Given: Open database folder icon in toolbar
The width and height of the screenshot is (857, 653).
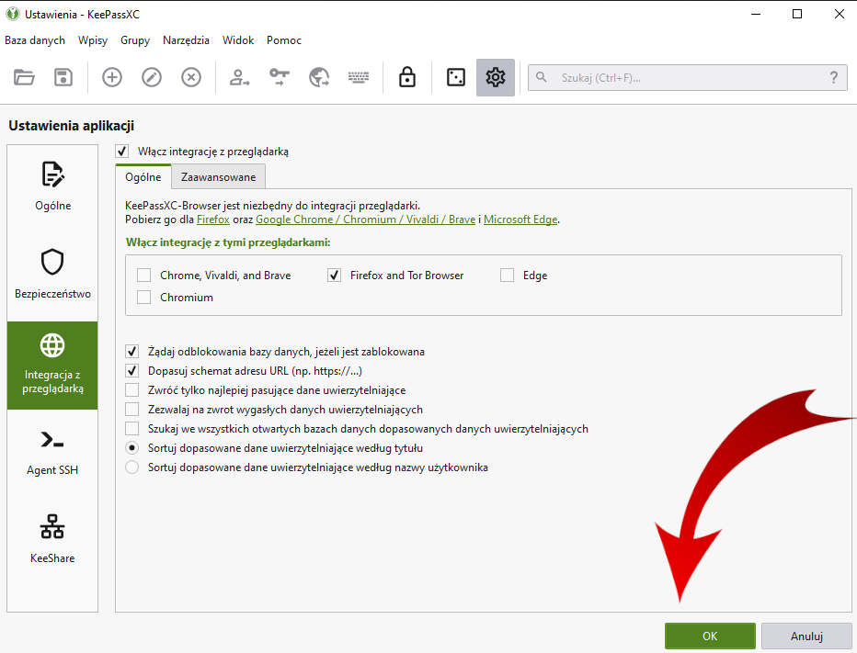Looking at the screenshot, I should point(24,77).
